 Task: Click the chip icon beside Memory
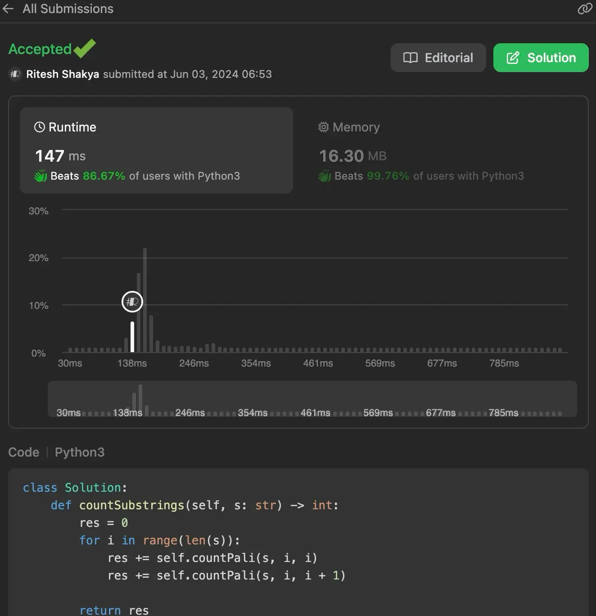(x=323, y=127)
